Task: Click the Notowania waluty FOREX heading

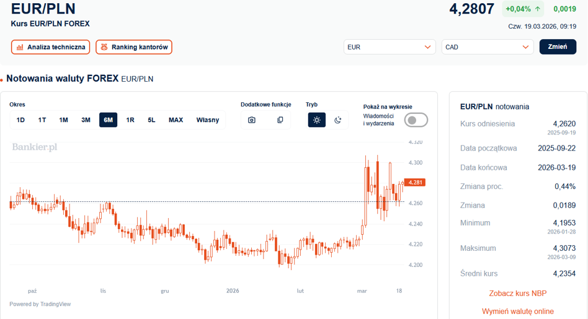Action: pos(62,79)
